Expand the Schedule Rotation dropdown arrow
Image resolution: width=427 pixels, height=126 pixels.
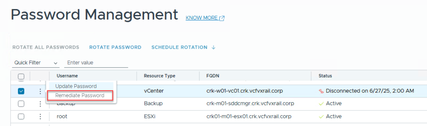pyautogui.click(x=214, y=47)
